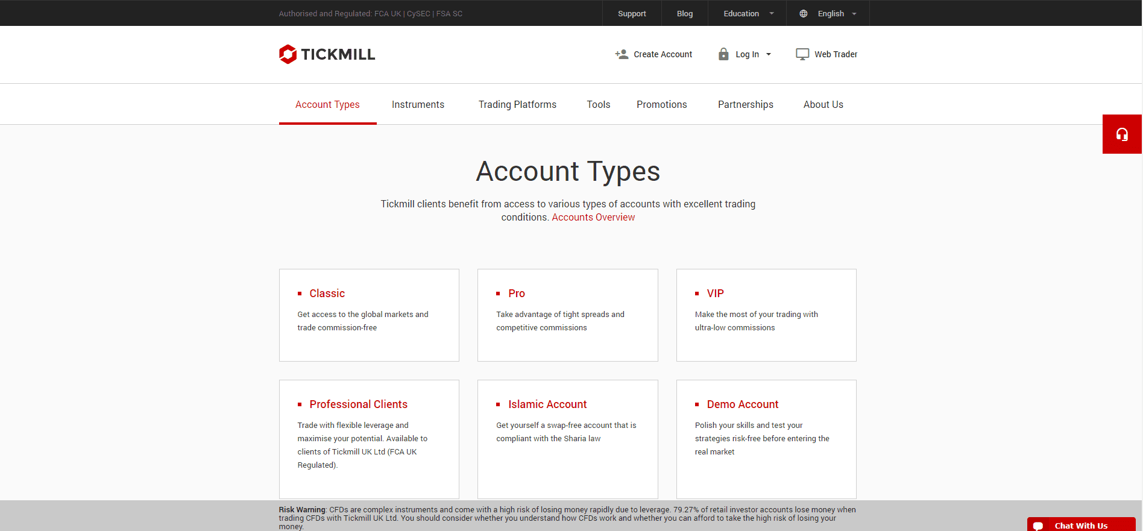Open the About Us menu
This screenshot has height=531, width=1143.
coord(823,104)
